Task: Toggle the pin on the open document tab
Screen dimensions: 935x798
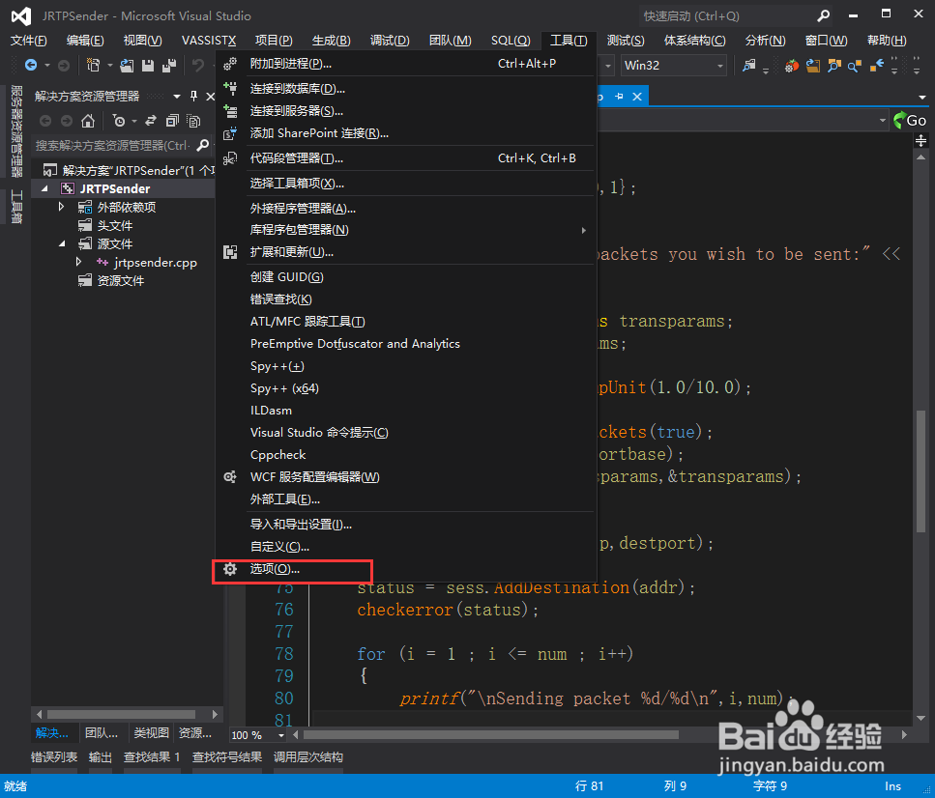Action: pyautogui.click(x=619, y=96)
